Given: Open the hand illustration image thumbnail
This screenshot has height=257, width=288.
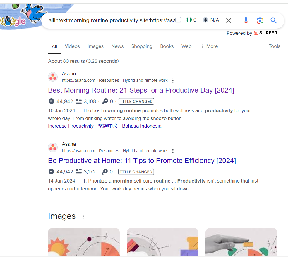Looking at the screenshot, I should (241, 242).
